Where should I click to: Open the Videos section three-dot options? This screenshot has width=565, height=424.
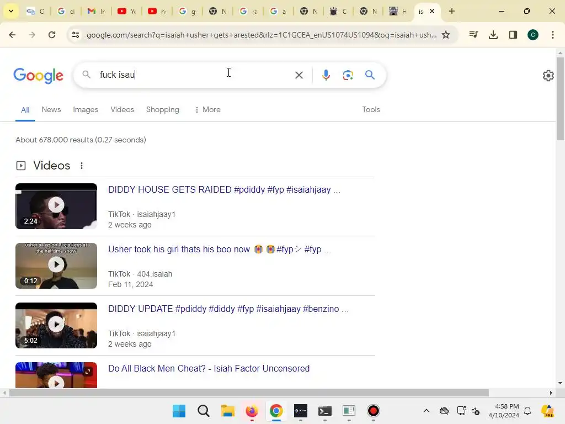pos(82,166)
